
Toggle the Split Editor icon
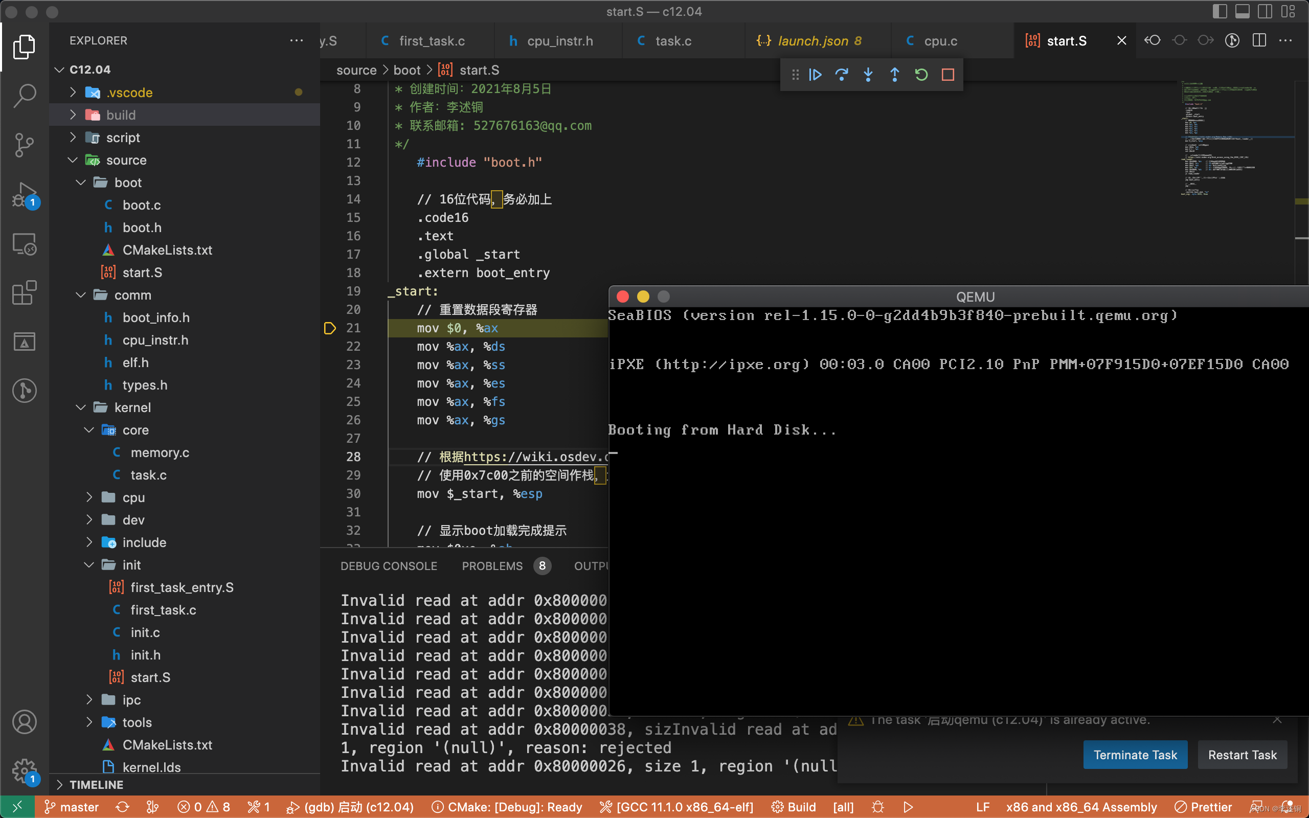1259,40
